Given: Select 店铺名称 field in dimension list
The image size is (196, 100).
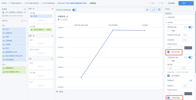Looking at the screenshot, I should click(x=14, y=33).
